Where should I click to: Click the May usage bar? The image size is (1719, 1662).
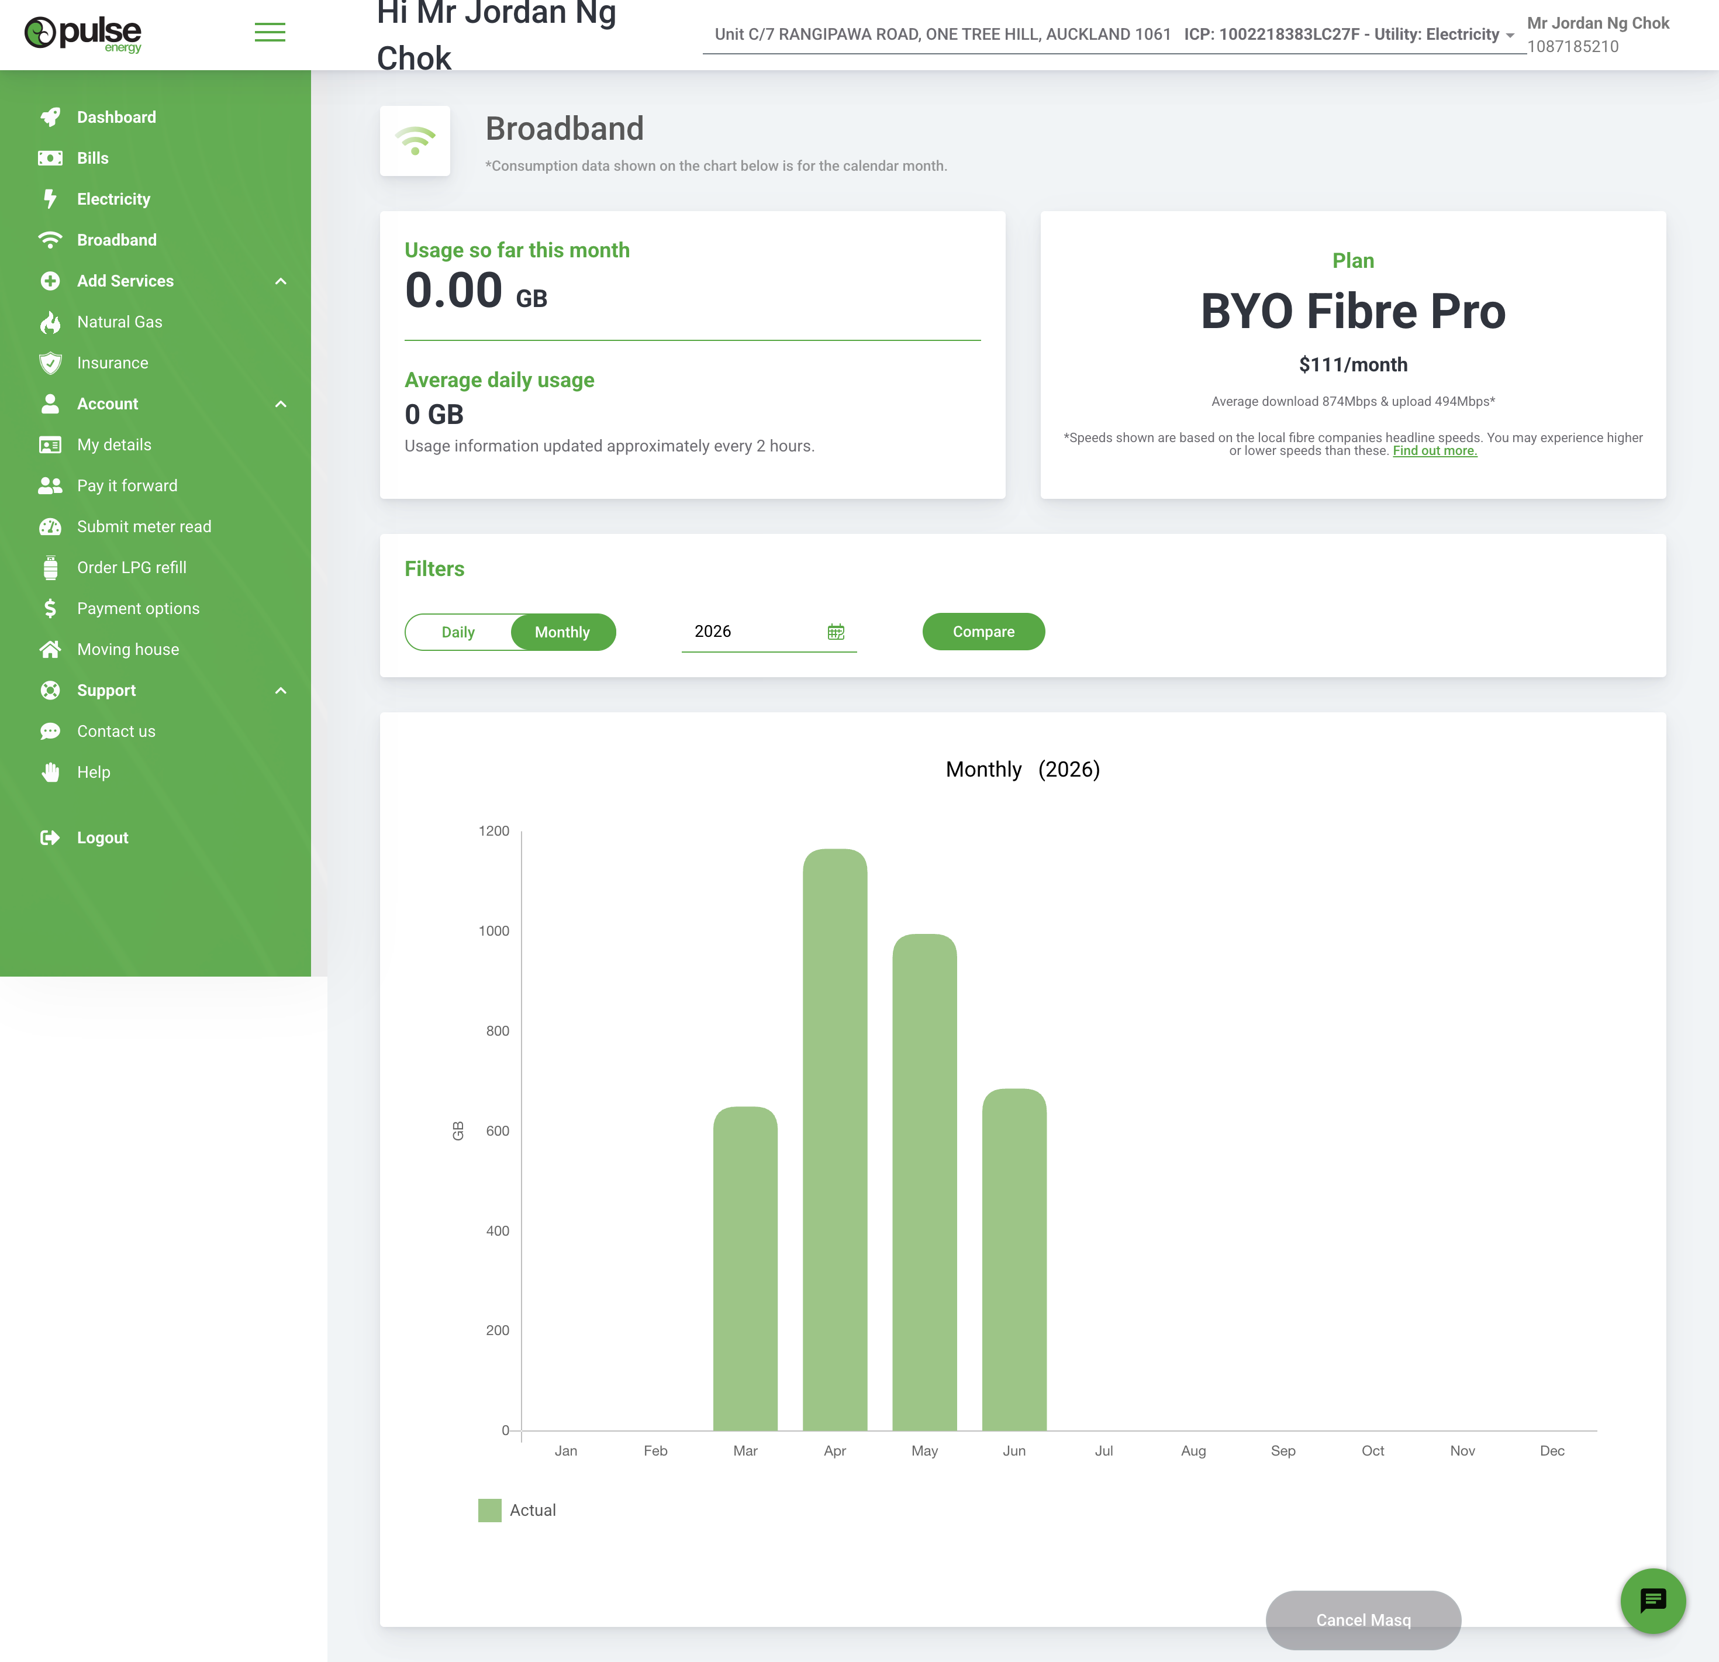tap(924, 1182)
